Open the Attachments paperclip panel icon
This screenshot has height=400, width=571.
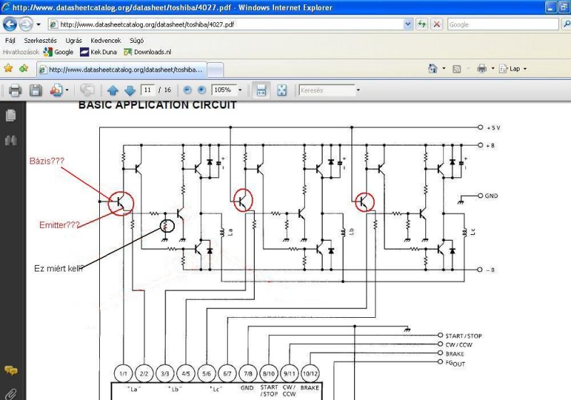[x=11, y=394]
